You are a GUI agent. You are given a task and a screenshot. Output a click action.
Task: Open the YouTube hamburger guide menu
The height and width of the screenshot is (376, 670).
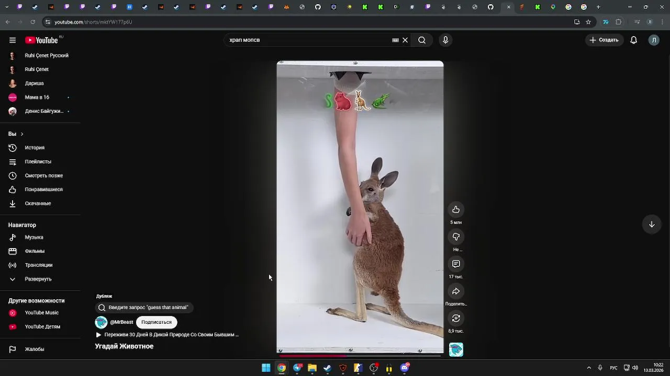point(12,40)
